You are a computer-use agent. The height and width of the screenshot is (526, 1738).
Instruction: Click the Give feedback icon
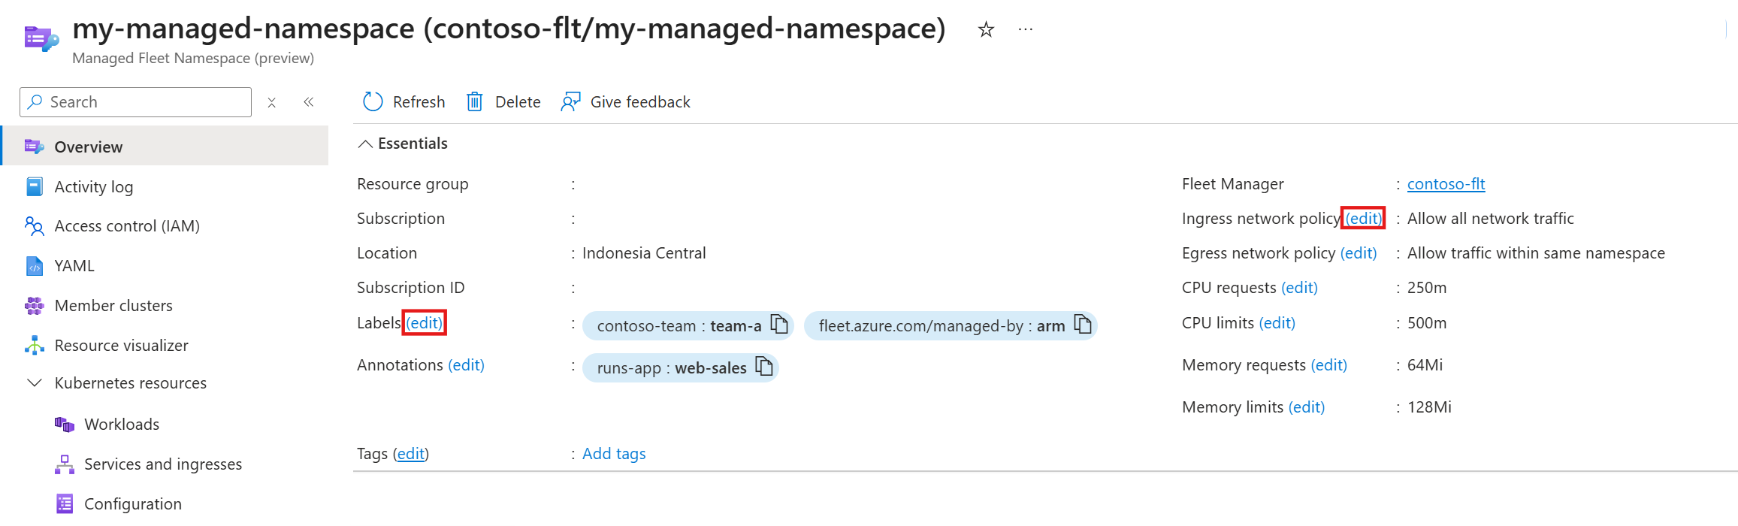[571, 101]
